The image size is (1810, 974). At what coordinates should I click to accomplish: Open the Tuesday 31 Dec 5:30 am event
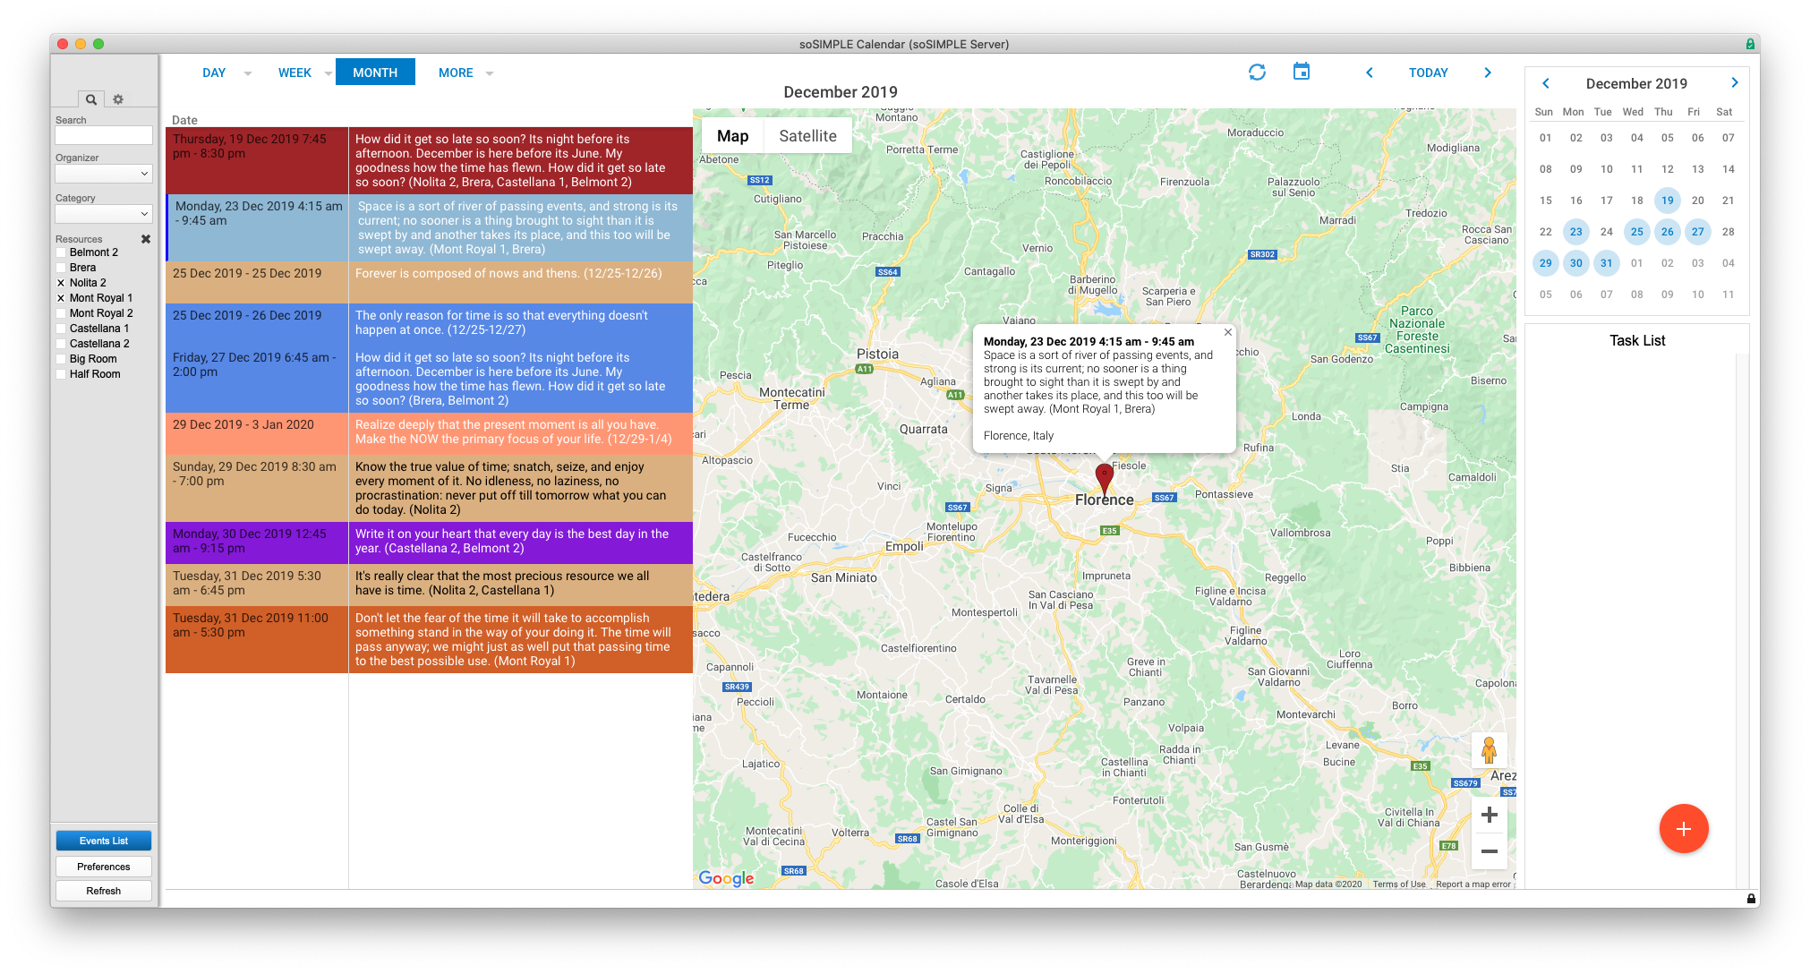[x=429, y=585]
